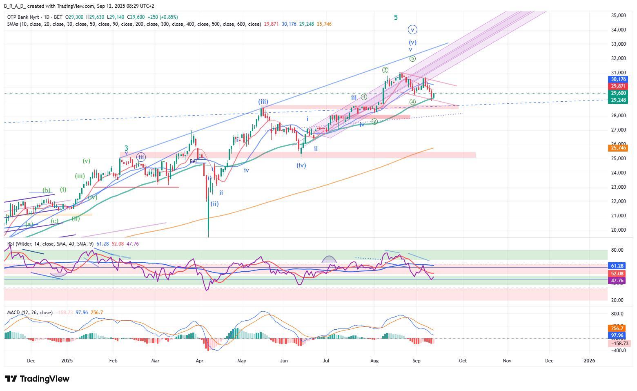This screenshot has width=637, height=391.
Task: Click the orange 256.7 MACD axis tag
Action: click(617, 328)
